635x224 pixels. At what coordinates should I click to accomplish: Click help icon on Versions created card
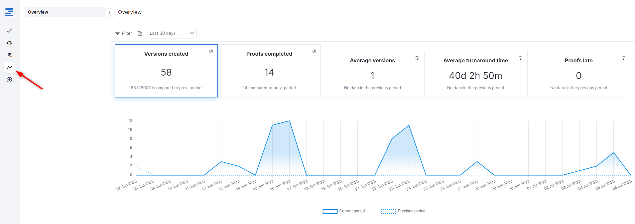tap(211, 51)
